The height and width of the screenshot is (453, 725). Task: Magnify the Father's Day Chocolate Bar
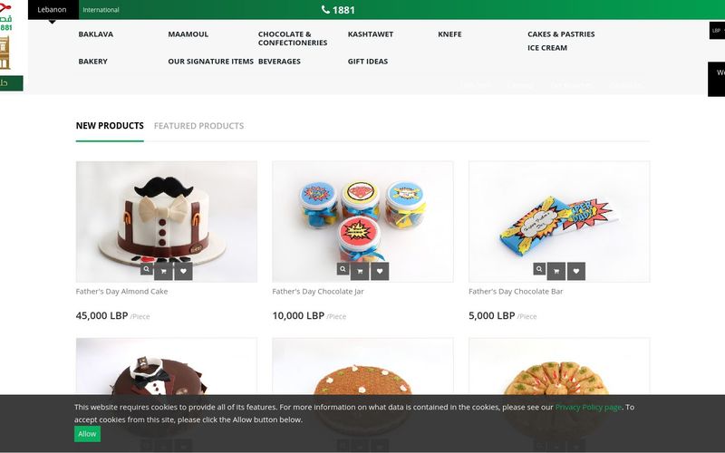539,269
